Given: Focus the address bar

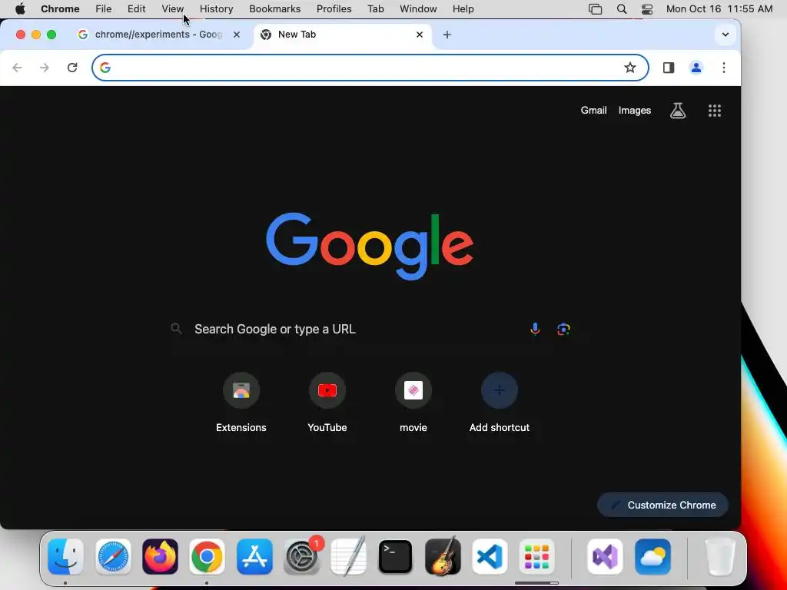Looking at the screenshot, I should click(x=370, y=68).
